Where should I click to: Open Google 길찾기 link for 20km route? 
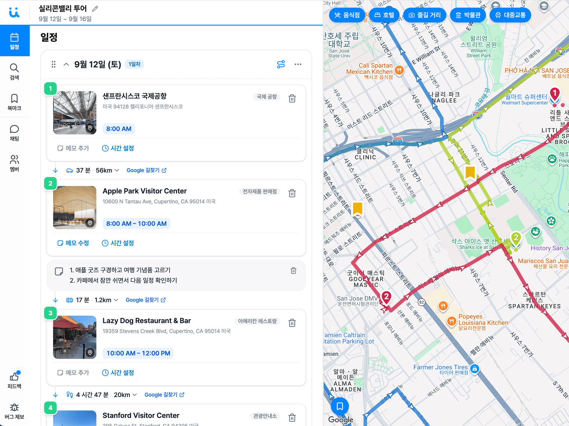click(x=164, y=395)
